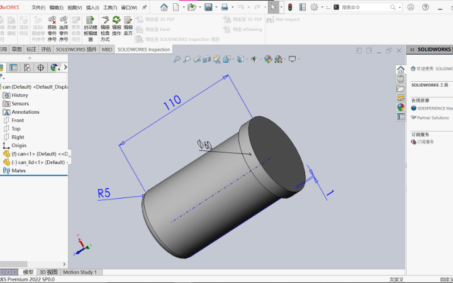Viewport: 453px width, 283px height.
Task: Collapse task pane with double-chevron
Action: click(412, 50)
